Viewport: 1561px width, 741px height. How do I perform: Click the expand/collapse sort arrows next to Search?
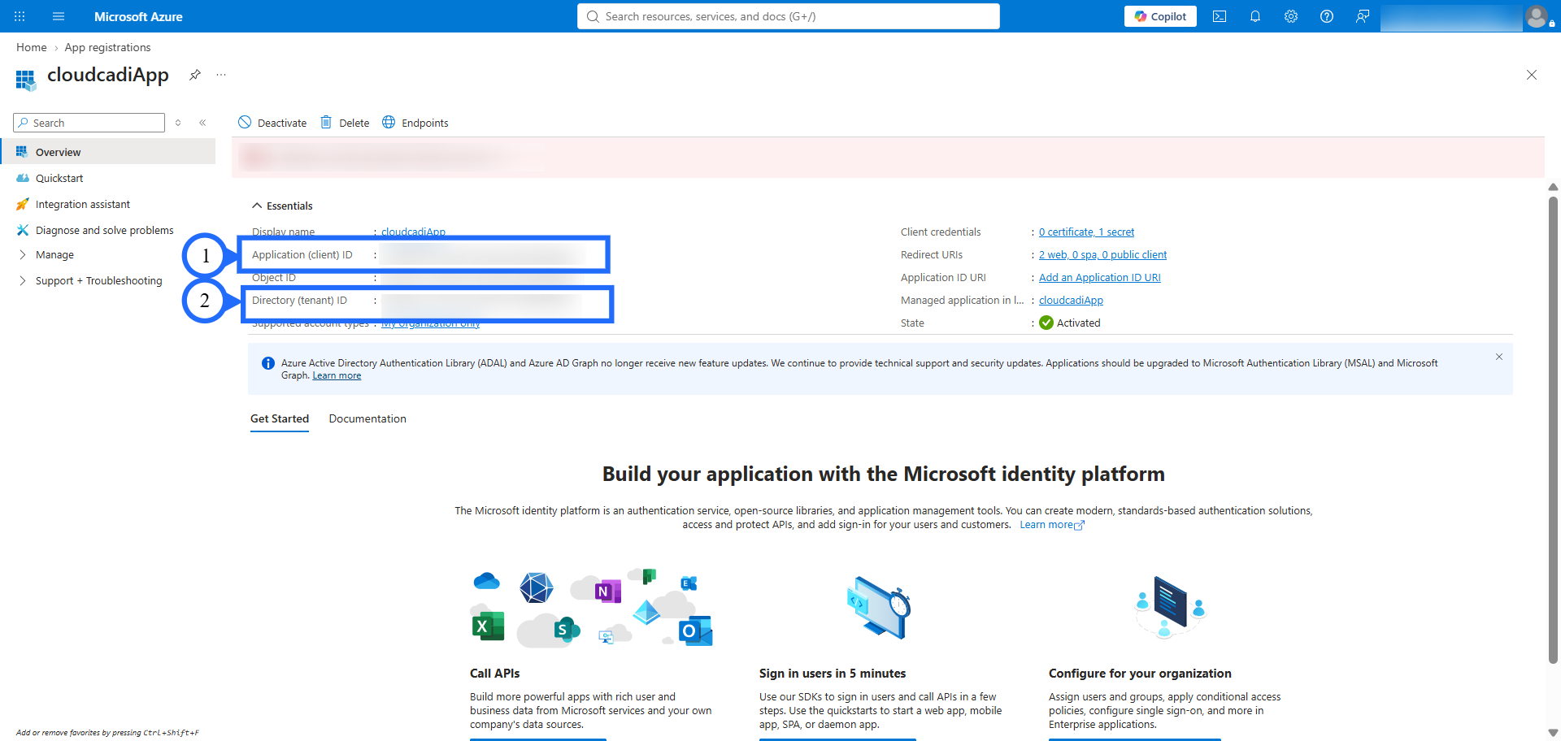[178, 123]
